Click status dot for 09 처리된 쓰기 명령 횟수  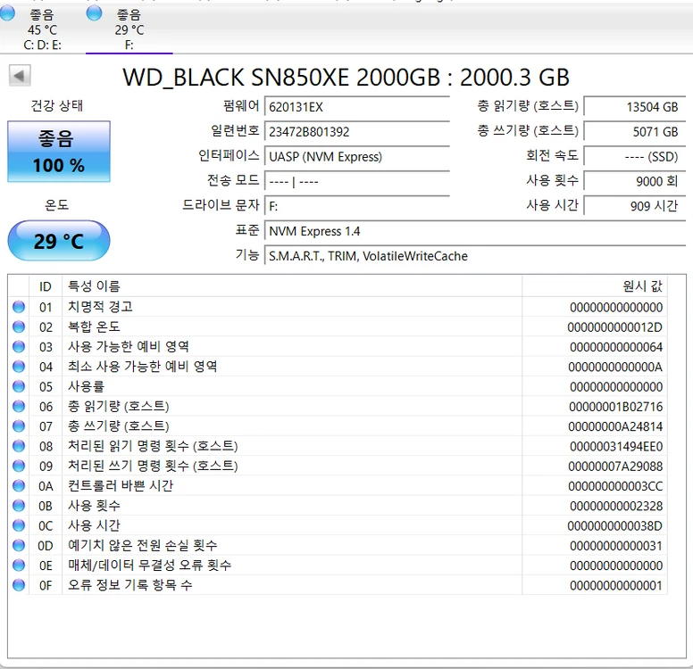click(x=19, y=466)
